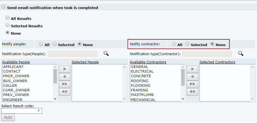
Task: Click the Notification type(People) input field
Action: pyautogui.click(x=72, y=54)
